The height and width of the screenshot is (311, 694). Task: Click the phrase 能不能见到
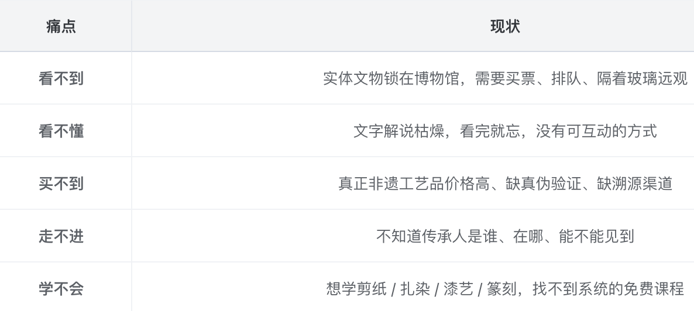click(596, 236)
